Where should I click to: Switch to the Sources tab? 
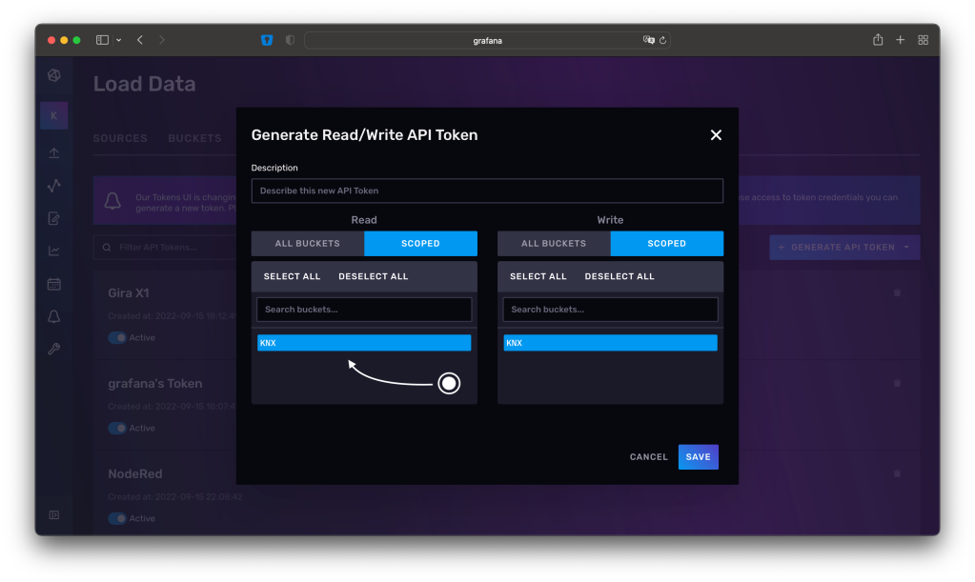click(120, 138)
